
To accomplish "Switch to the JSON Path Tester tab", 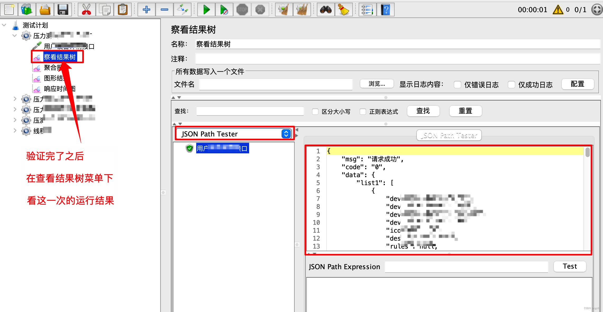I will (x=449, y=135).
